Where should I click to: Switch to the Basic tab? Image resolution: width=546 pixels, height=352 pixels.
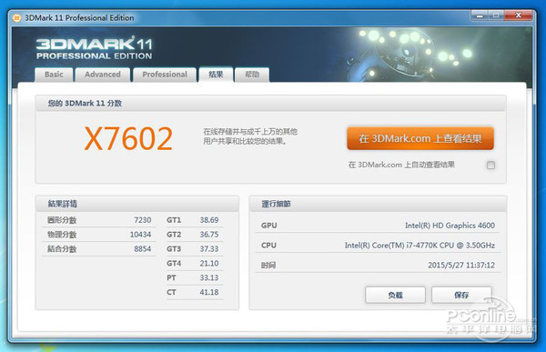54,75
